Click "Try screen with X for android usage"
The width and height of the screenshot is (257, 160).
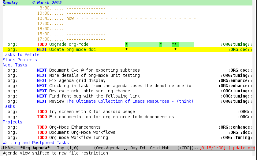point(92,112)
